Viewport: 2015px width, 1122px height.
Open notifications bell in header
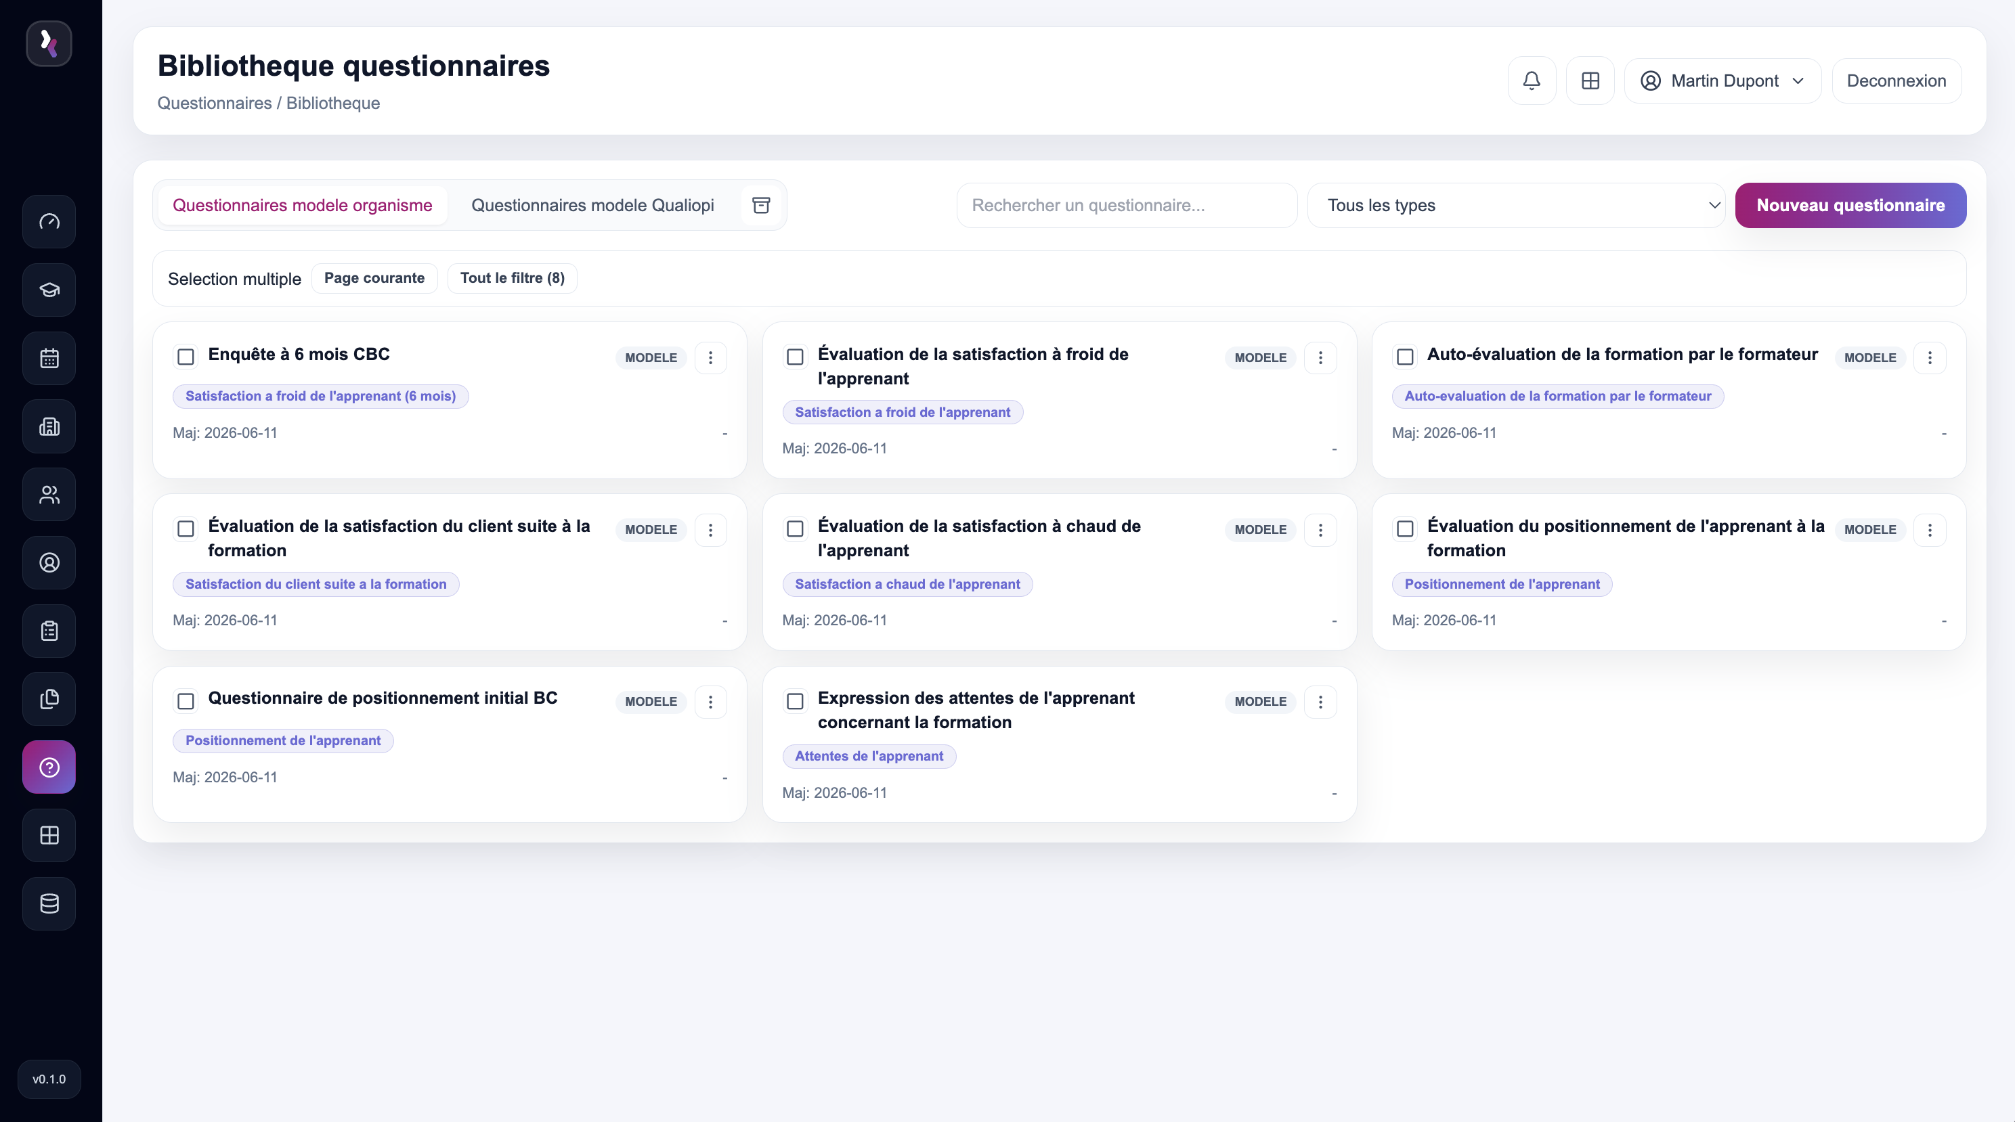tap(1532, 81)
